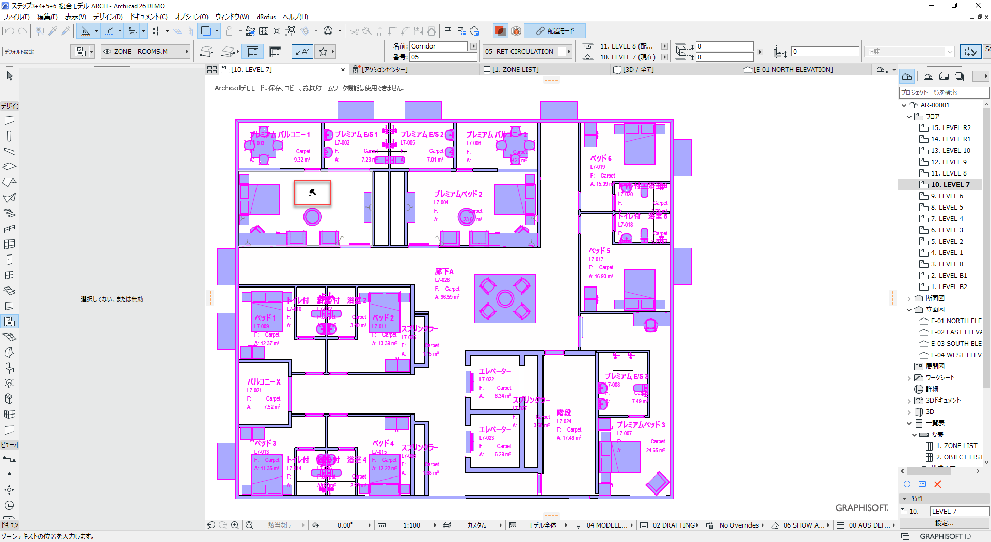
Task: Click the Eyedropper pick-up parameters icon
Action: point(53,31)
